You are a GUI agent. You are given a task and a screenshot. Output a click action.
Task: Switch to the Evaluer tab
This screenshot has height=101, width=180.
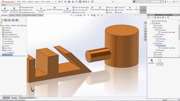tap(40, 15)
